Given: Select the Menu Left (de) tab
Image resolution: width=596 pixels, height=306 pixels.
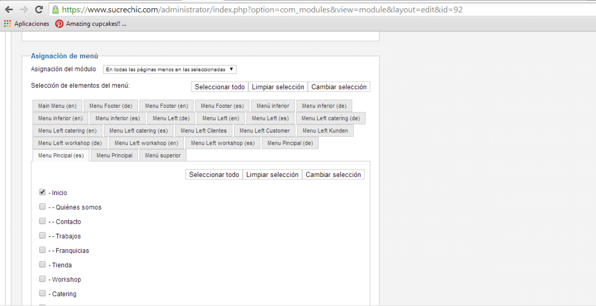Looking at the screenshot, I should pyautogui.click(x=171, y=118).
